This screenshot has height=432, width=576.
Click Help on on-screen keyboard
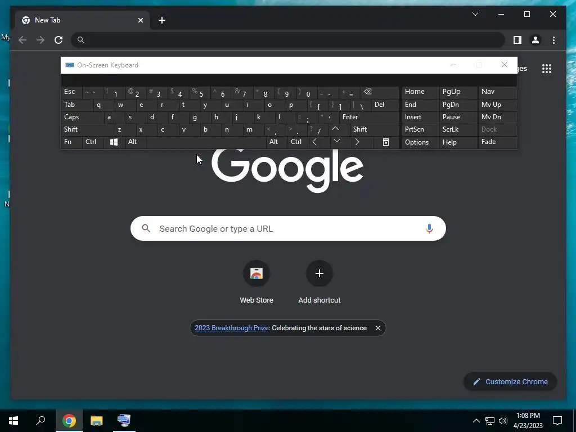tap(458, 142)
